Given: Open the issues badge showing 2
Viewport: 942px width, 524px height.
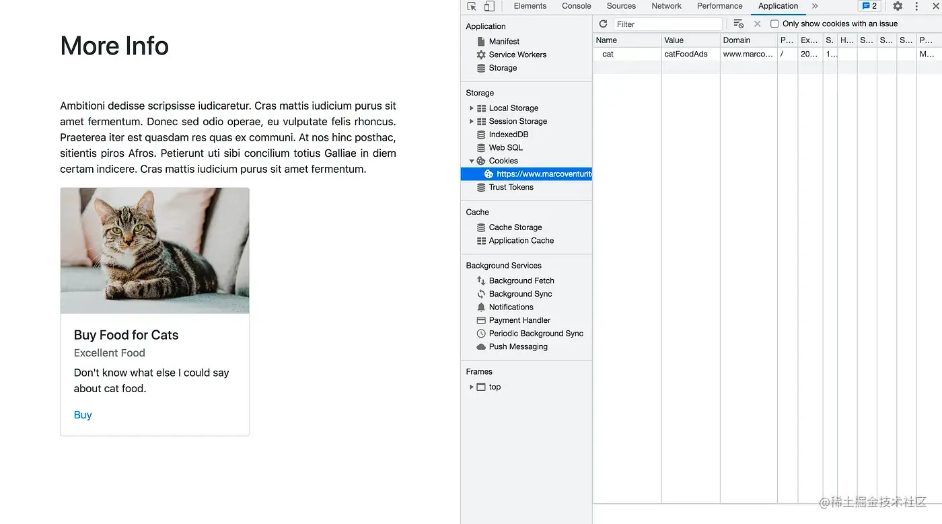Looking at the screenshot, I should tap(869, 6).
